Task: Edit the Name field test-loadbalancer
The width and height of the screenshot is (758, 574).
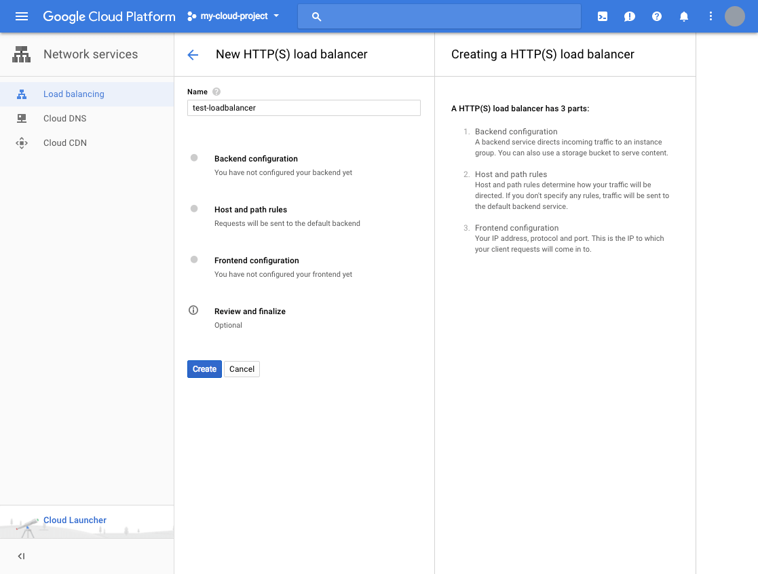Action: (303, 108)
